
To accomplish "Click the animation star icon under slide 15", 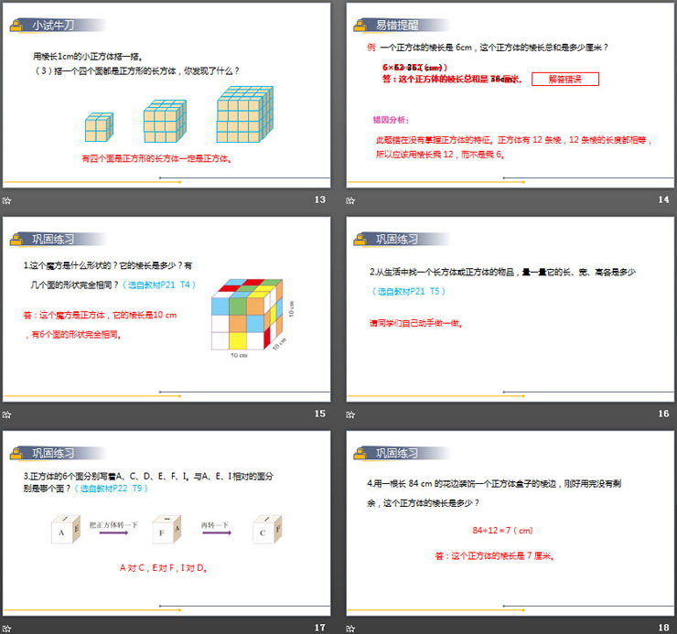I will tap(7, 414).
